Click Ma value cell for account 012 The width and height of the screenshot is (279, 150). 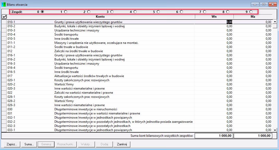click(x=253, y=51)
